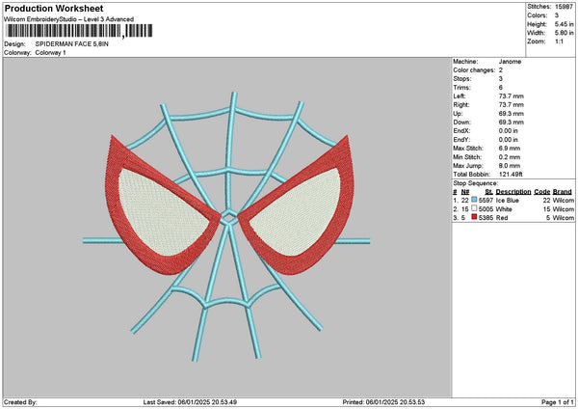Viewport: 578px width, 409px height.
Task: Click the 'Total Bobbin: 121.49ft' row
Action: pyautogui.click(x=487, y=175)
